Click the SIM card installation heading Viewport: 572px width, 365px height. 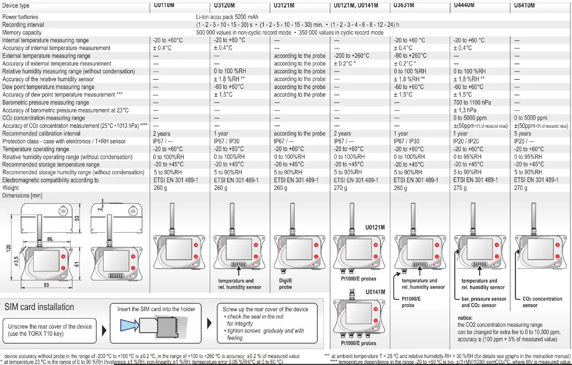39,307
